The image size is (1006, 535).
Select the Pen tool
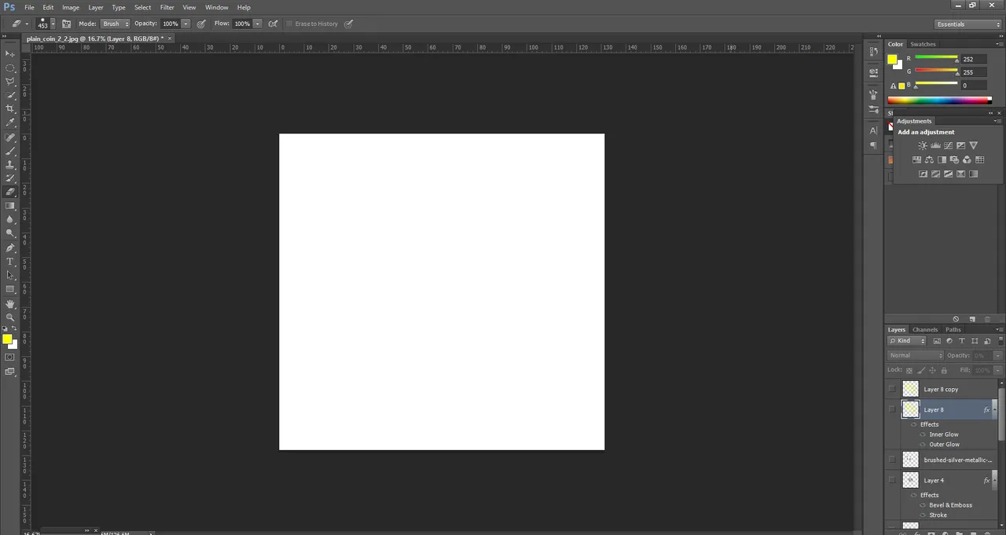pyautogui.click(x=10, y=247)
